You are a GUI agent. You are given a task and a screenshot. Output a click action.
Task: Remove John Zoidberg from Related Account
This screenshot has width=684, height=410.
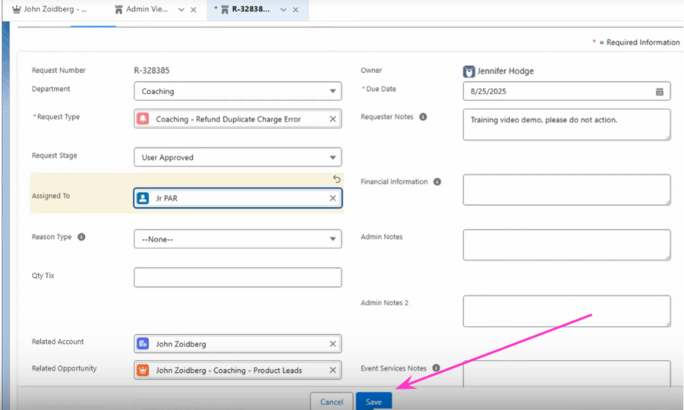(x=332, y=344)
